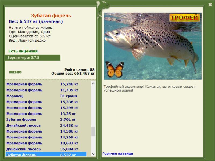Click 'На что поймана: живец' text

(31, 27)
